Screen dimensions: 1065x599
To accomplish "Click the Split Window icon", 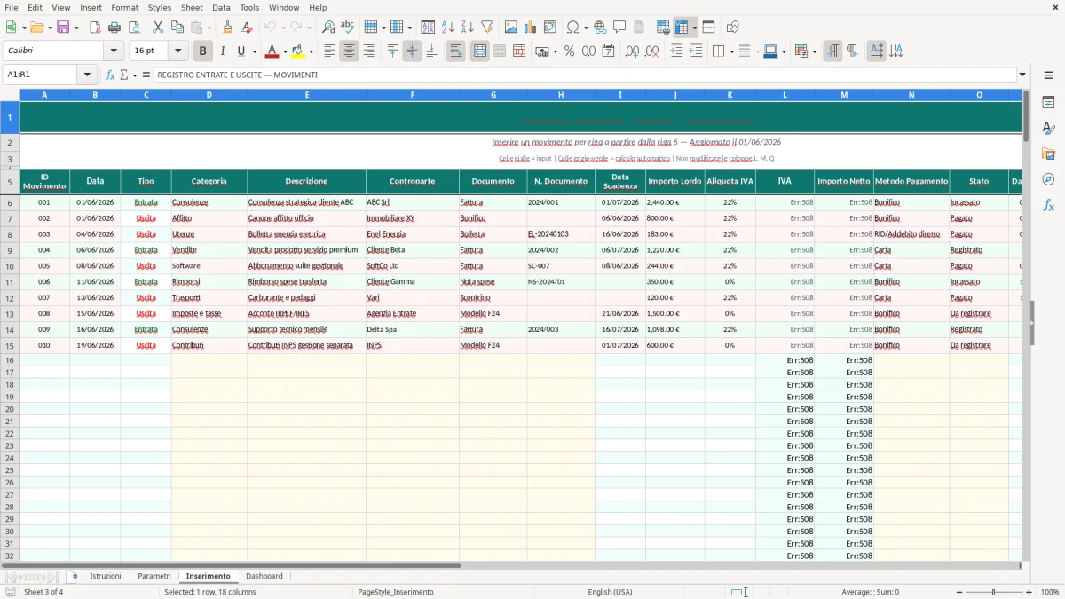I will [x=708, y=28].
